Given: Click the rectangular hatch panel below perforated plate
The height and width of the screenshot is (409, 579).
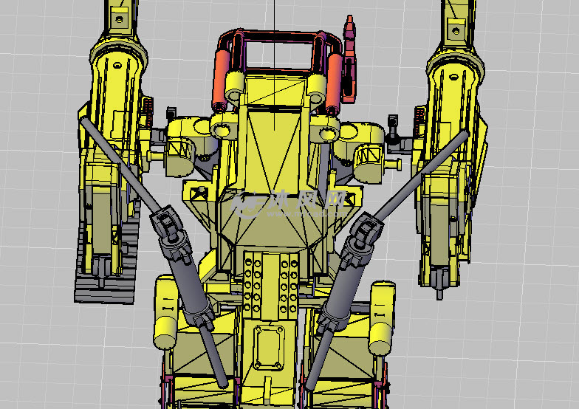Looking at the screenshot, I should coord(270,347).
